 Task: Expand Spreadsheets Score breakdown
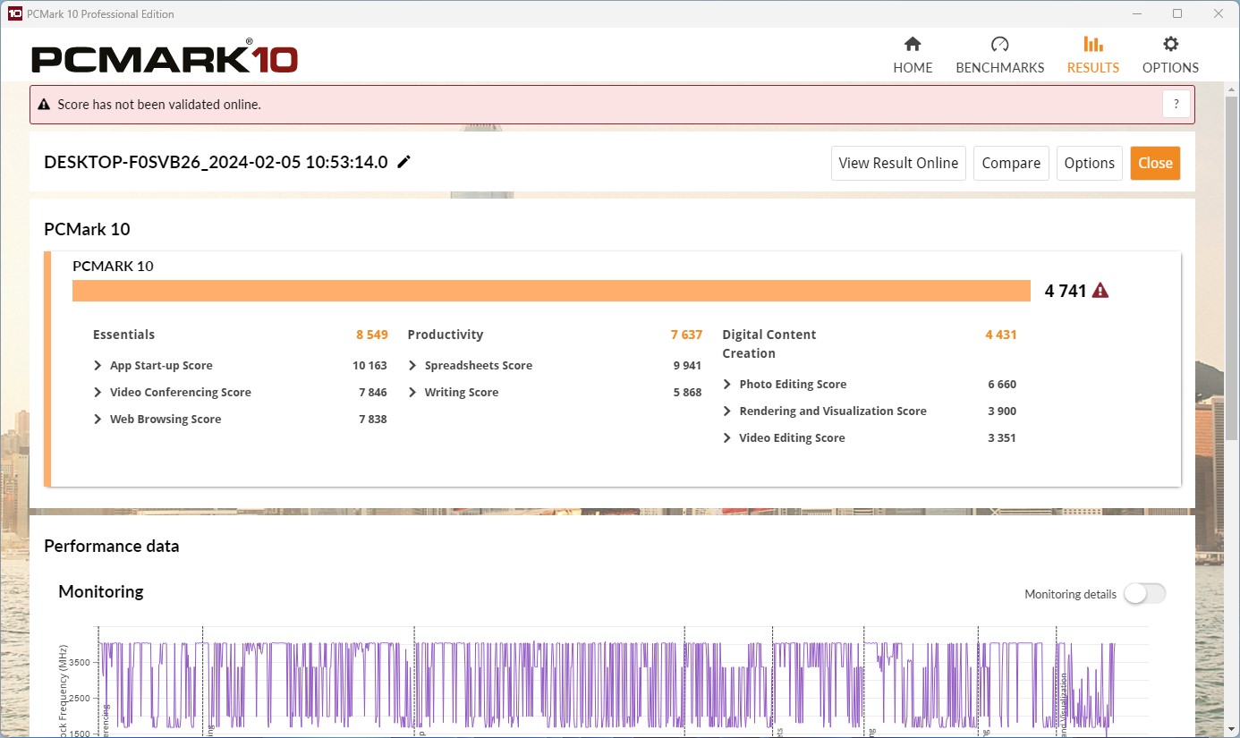pyautogui.click(x=412, y=366)
